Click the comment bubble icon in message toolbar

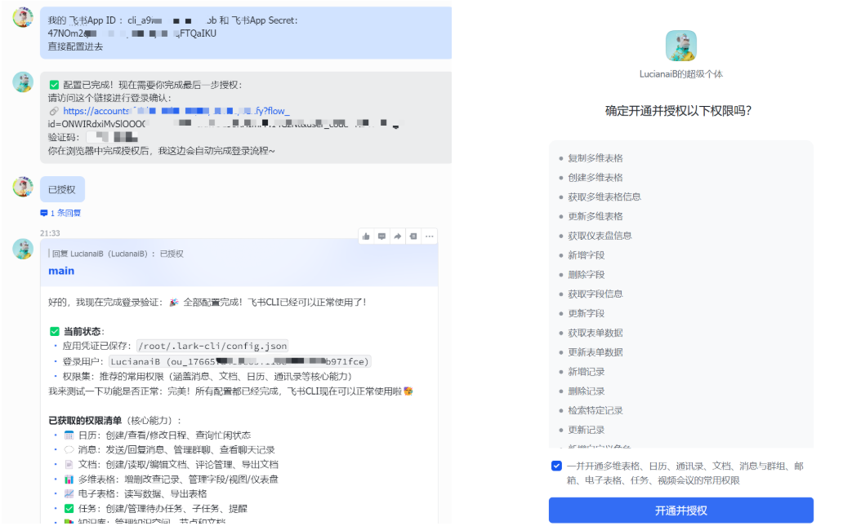[x=381, y=236]
